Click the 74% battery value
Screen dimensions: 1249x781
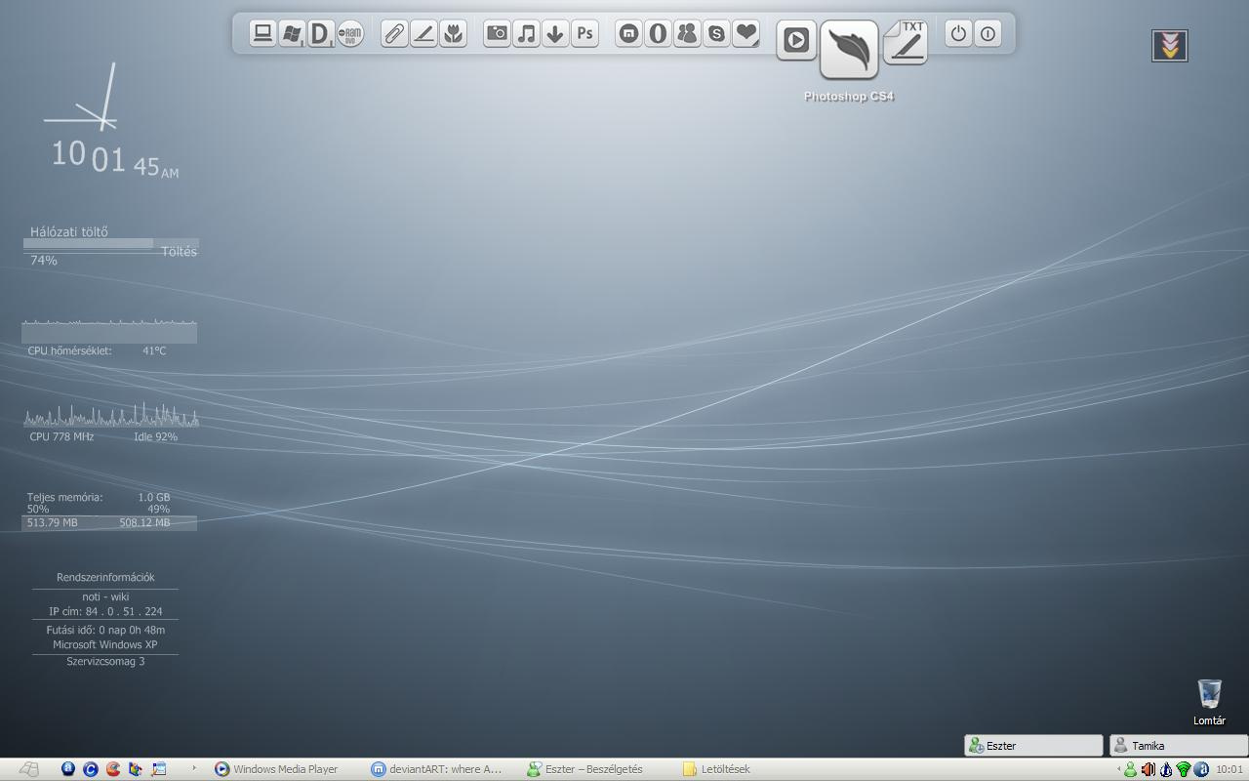[x=44, y=261]
